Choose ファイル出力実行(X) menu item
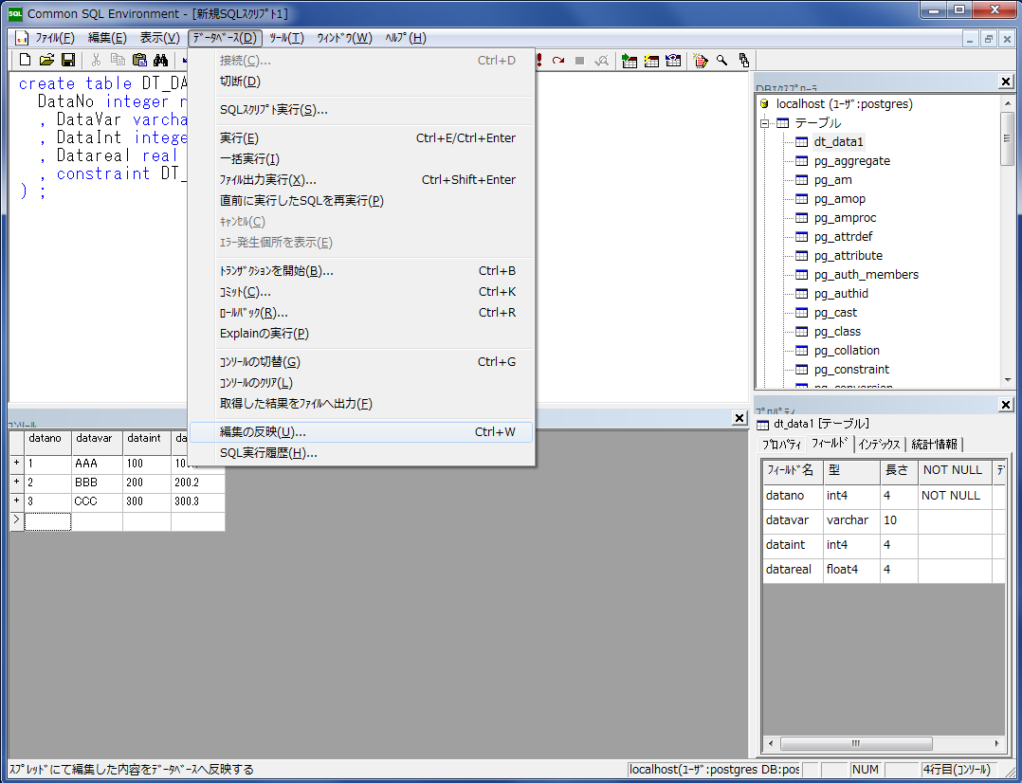 362,180
